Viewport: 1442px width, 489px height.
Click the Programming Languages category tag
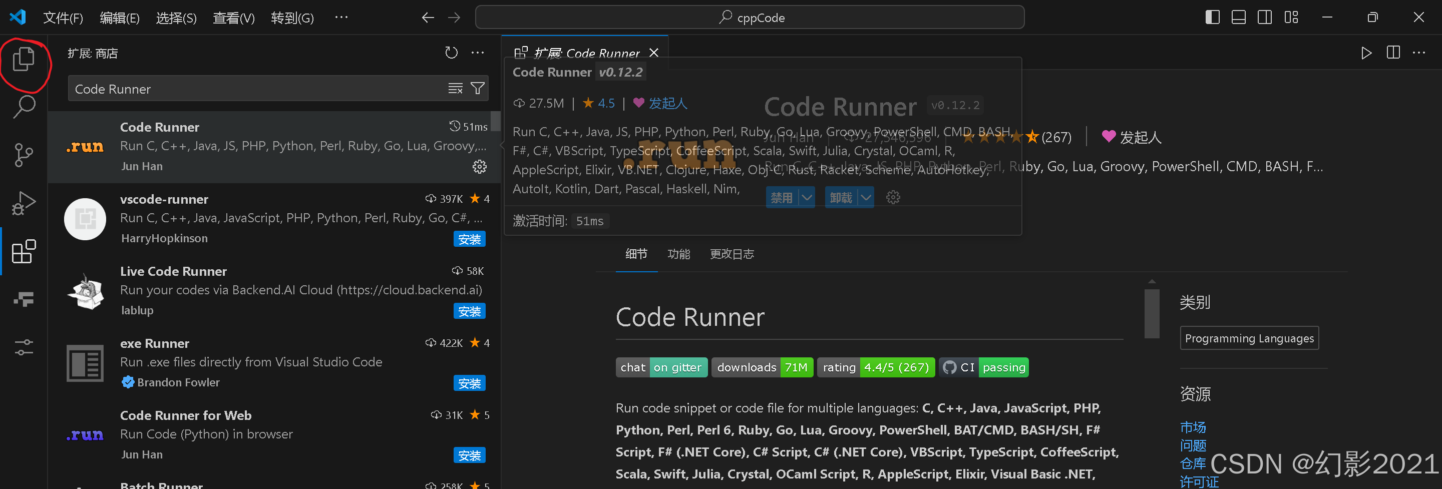click(x=1249, y=338)
